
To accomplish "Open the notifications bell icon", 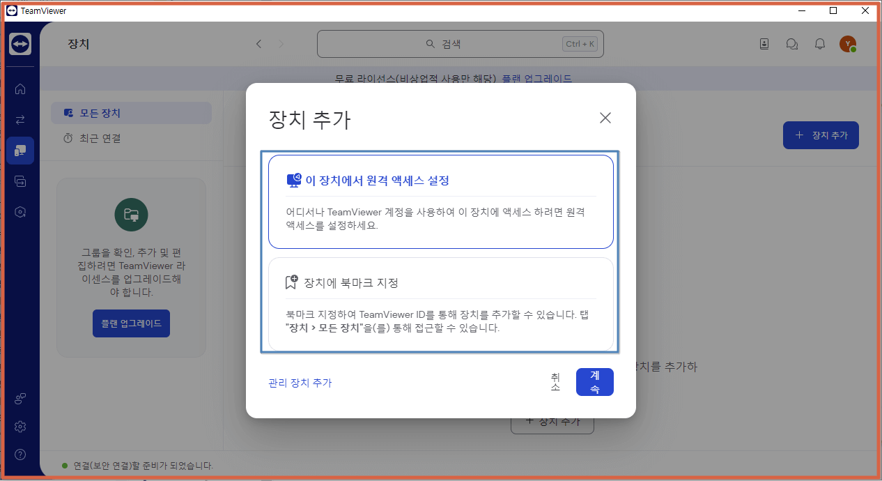I will coord(820,44).
